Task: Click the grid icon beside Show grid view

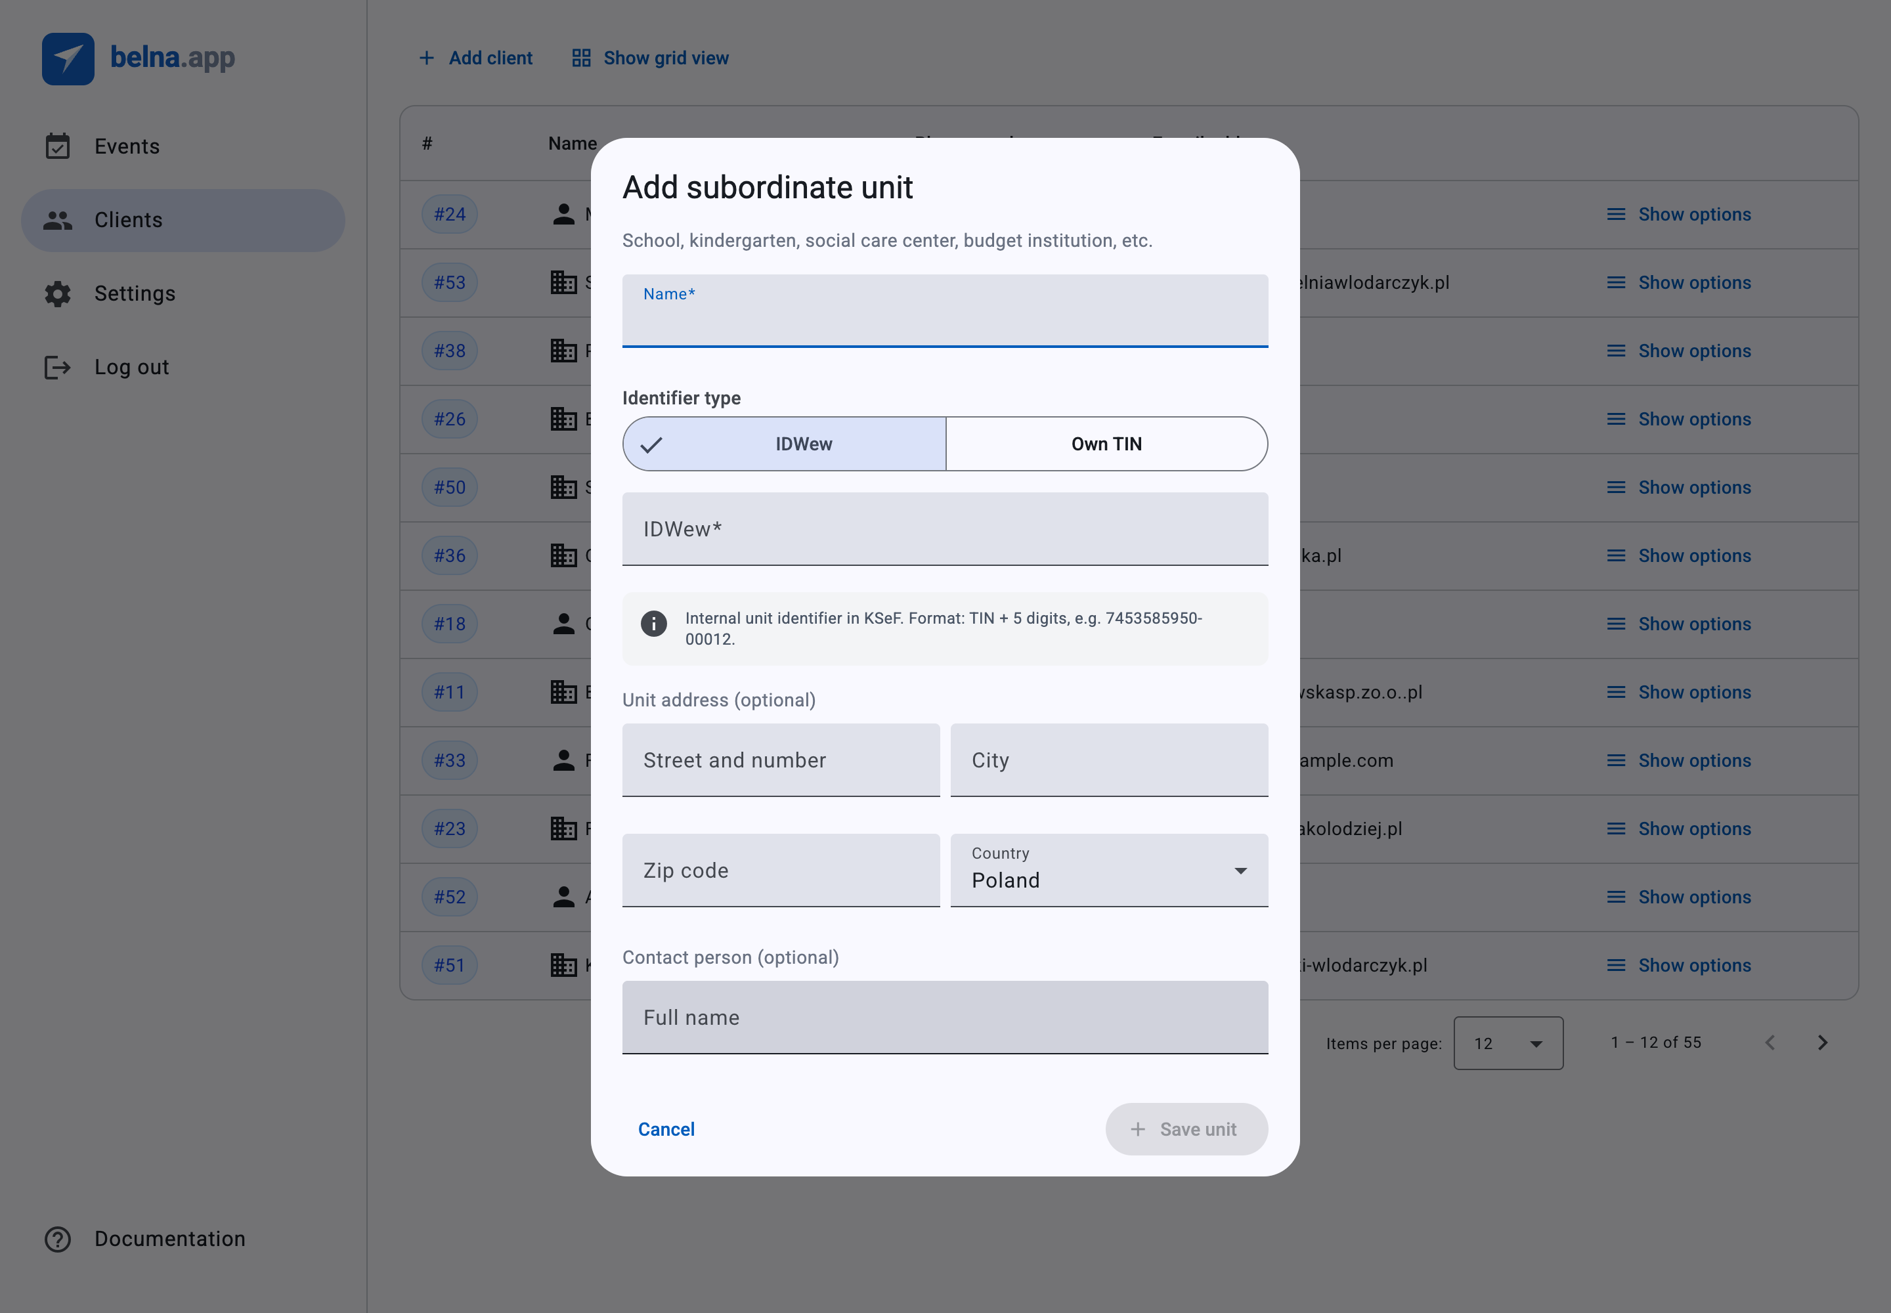Action: 581,58
